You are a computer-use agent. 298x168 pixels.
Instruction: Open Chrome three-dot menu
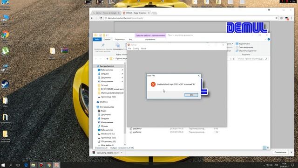pyautogui.click(x=291, y=18)
